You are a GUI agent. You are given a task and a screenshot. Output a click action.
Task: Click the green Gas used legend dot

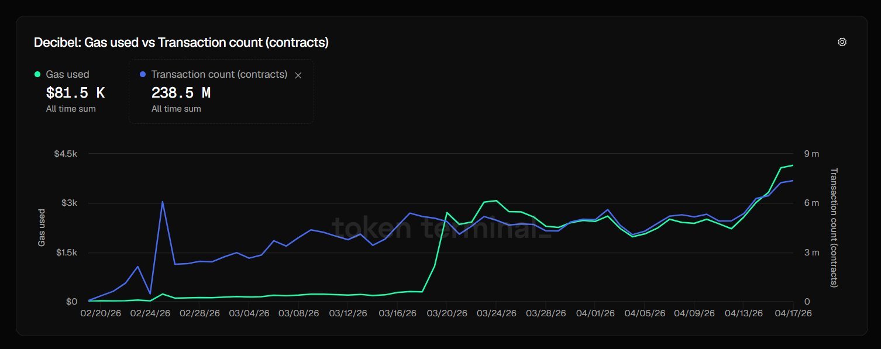pos(37,74)
